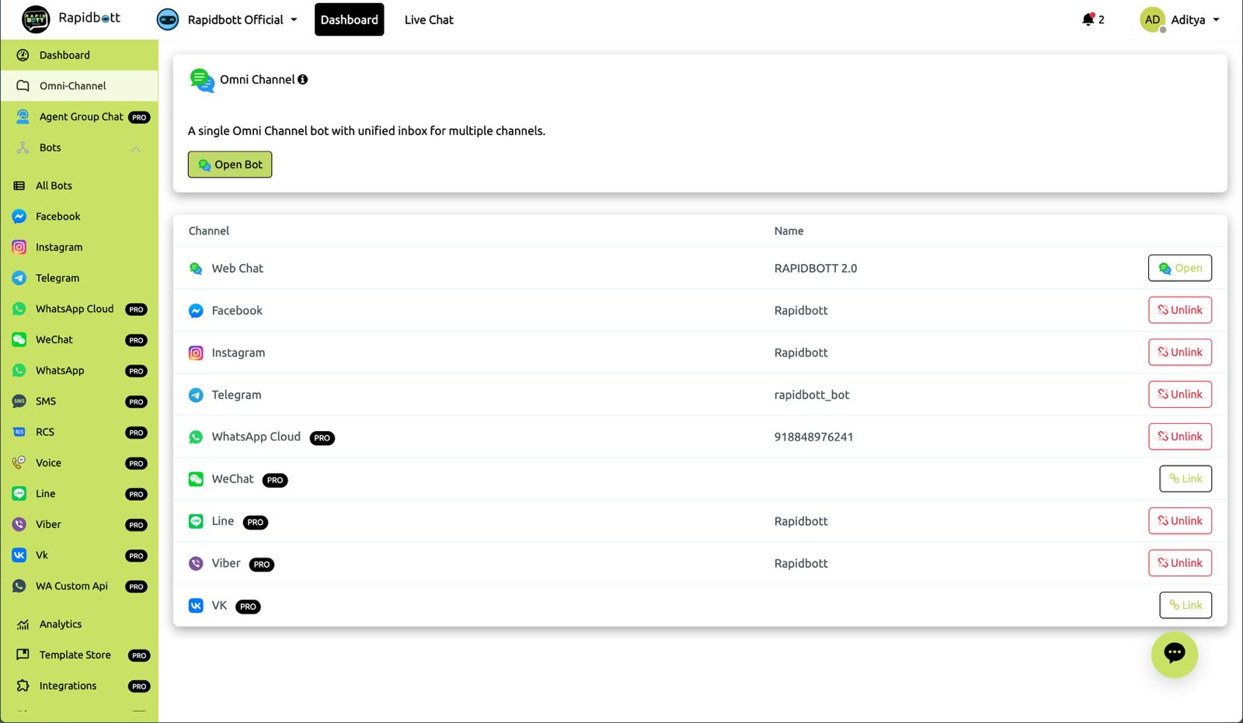Click the Instagram icon in sidebar
Viewport: 1243px width, 723px height.
[19, 247]
